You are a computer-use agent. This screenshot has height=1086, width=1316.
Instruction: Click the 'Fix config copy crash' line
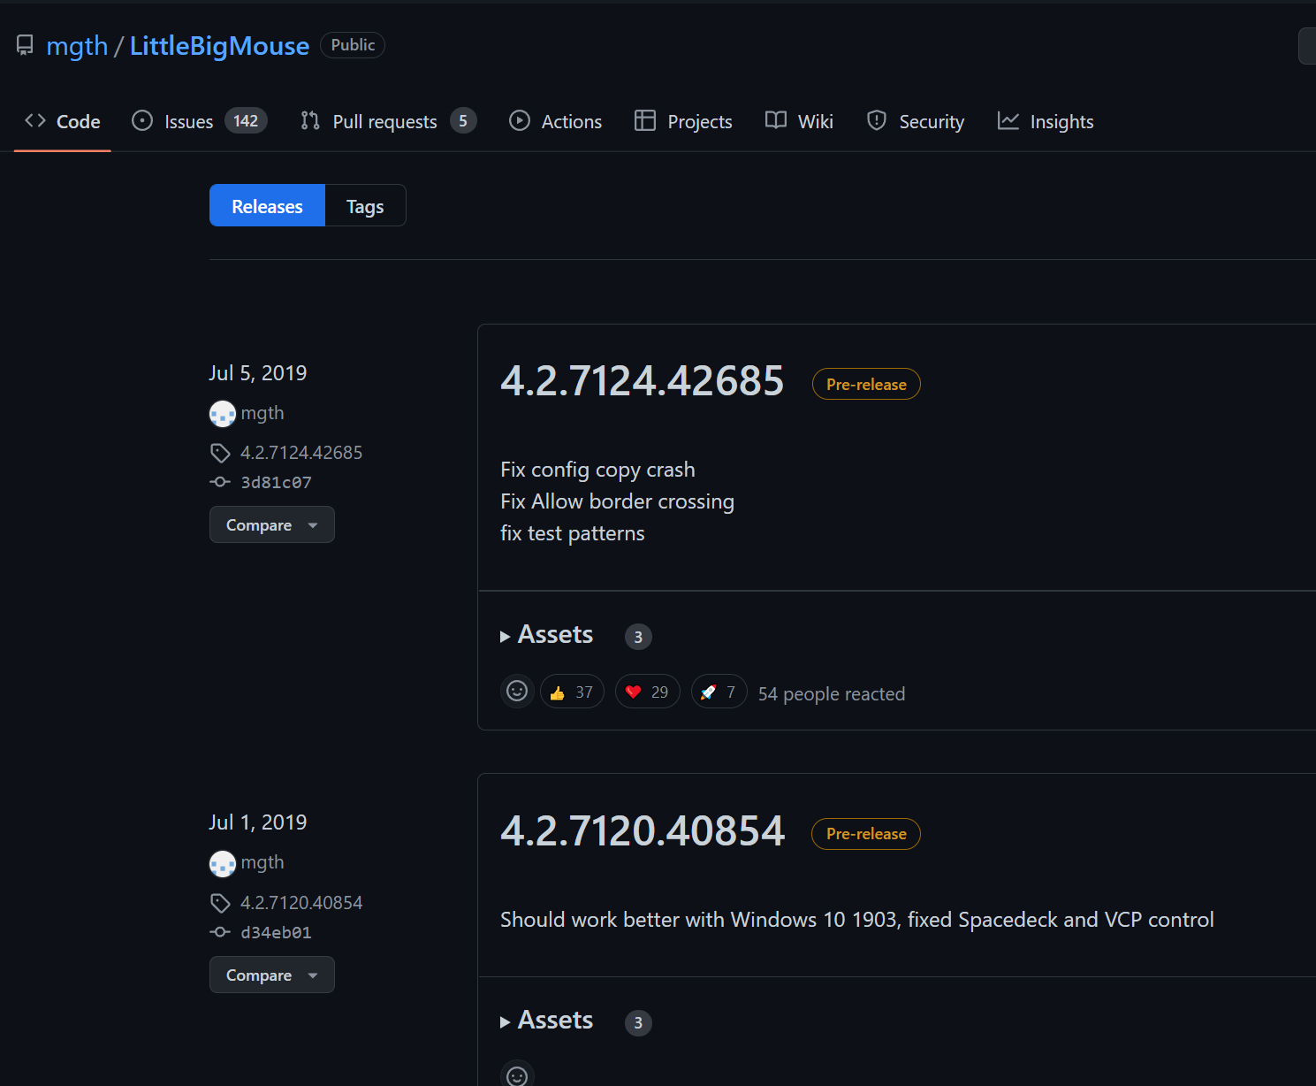pos(597,470)
